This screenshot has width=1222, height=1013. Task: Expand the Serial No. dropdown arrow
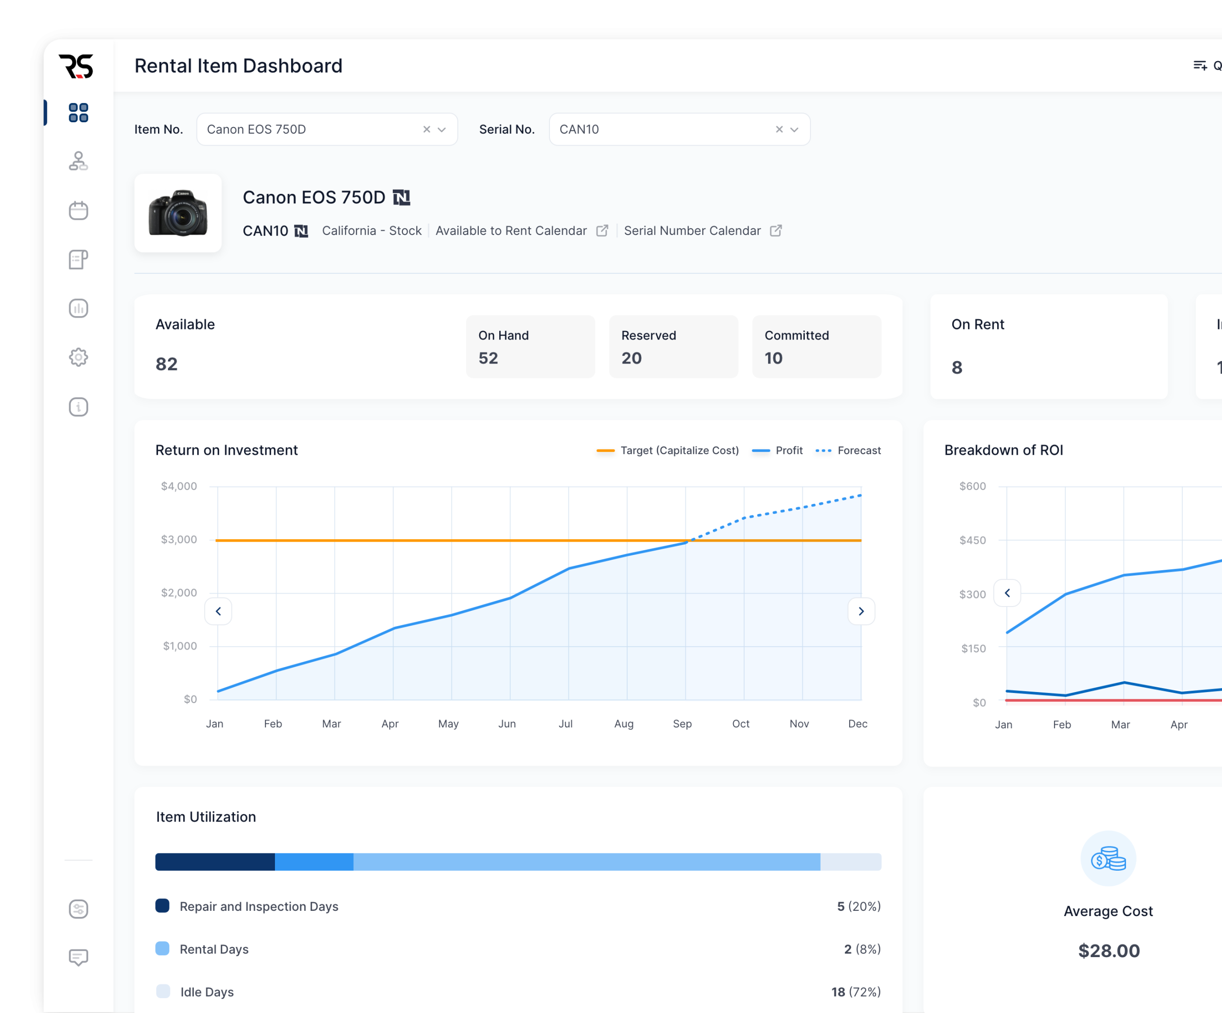(794, 129)
